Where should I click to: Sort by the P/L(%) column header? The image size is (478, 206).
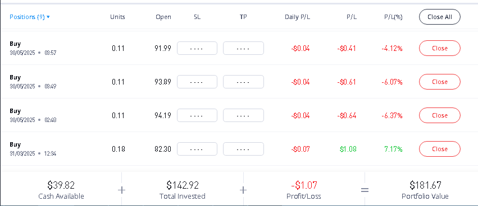393,17
